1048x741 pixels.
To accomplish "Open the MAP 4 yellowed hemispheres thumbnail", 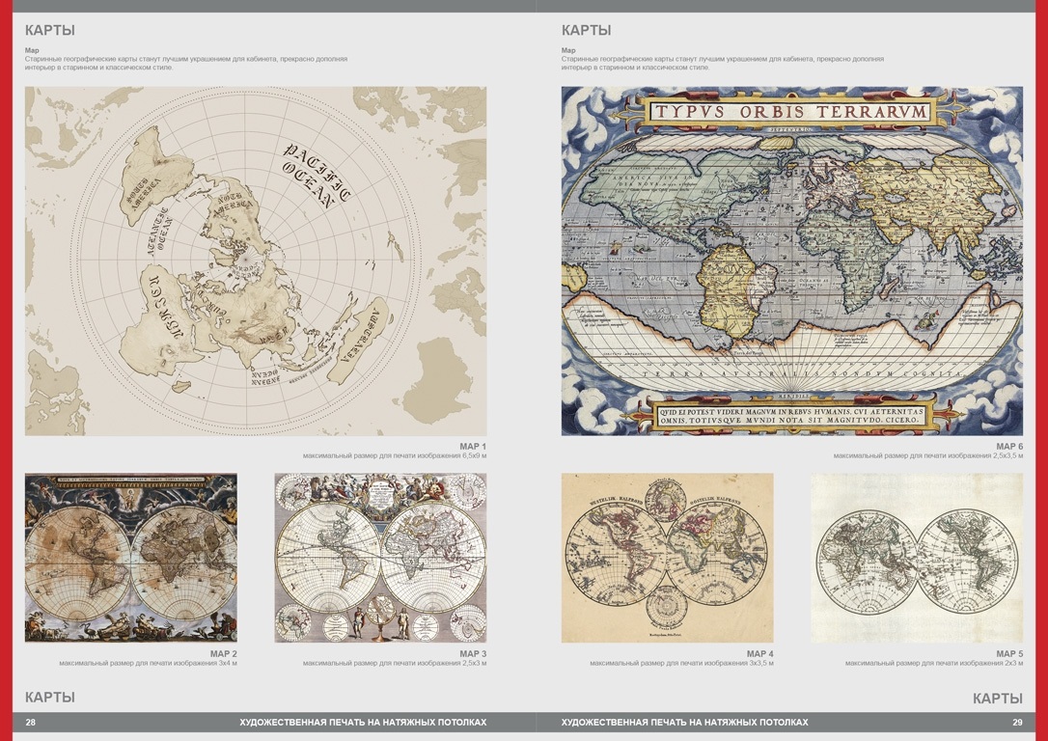I will (667, 557).
